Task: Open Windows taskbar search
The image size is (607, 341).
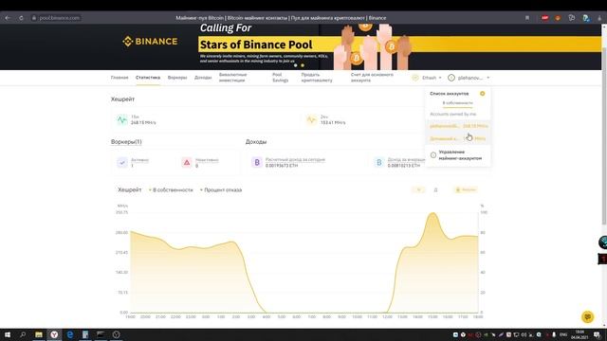Action: click(23, 334)
